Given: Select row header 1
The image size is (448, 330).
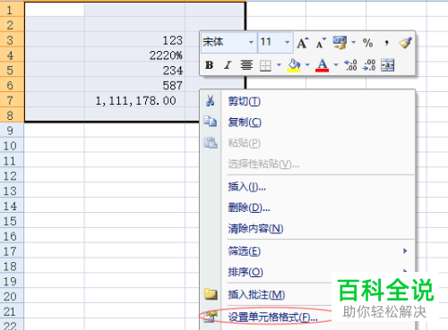Looking at the screenshot, I should (x=12, y=10).
